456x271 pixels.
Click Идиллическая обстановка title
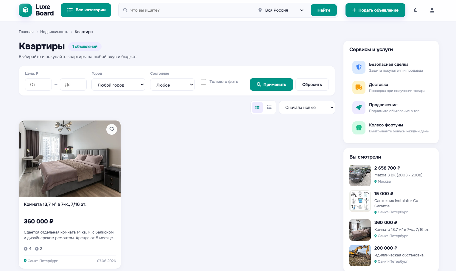point(399,255)
